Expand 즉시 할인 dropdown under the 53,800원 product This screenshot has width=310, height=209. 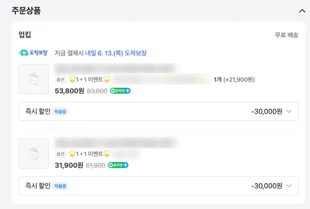(289, 111)
